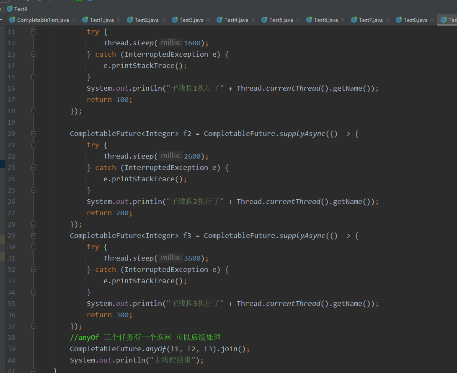The image size is (457, 373).
Task: Click the Test9 breadcrumb class icon
Action: point(10,9)
